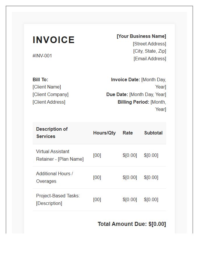Select the Rate value in Project-Based Tasks row

point(130,200)
